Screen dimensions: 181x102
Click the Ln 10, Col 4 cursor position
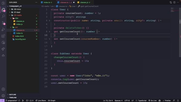tap(108, 101)
